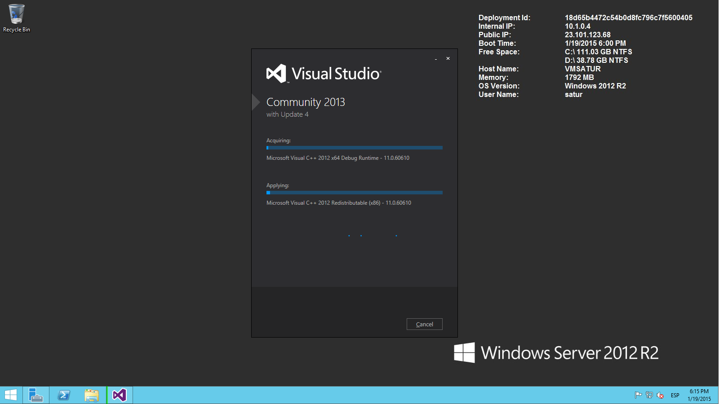Click the Acquiring progress bar
The height and width of the screenshot is (404, 719).
point(355,148)
